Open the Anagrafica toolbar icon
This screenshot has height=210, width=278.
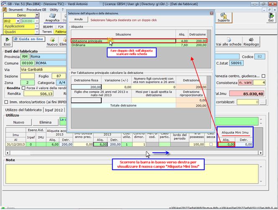[x=52, y=18]
